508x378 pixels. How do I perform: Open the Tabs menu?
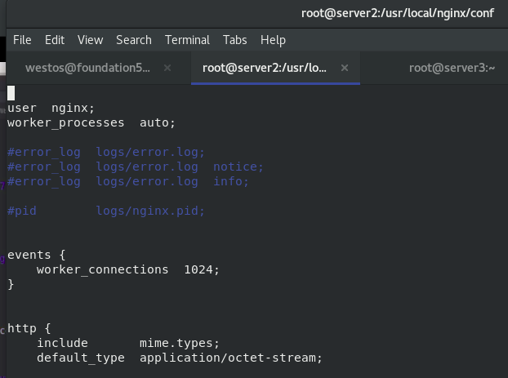tap(235, 40)
